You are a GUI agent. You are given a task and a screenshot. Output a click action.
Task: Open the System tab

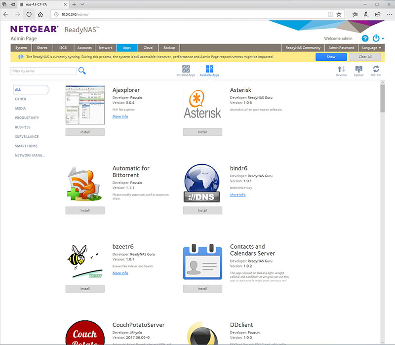pyautogui.click(x=21, y=47)
